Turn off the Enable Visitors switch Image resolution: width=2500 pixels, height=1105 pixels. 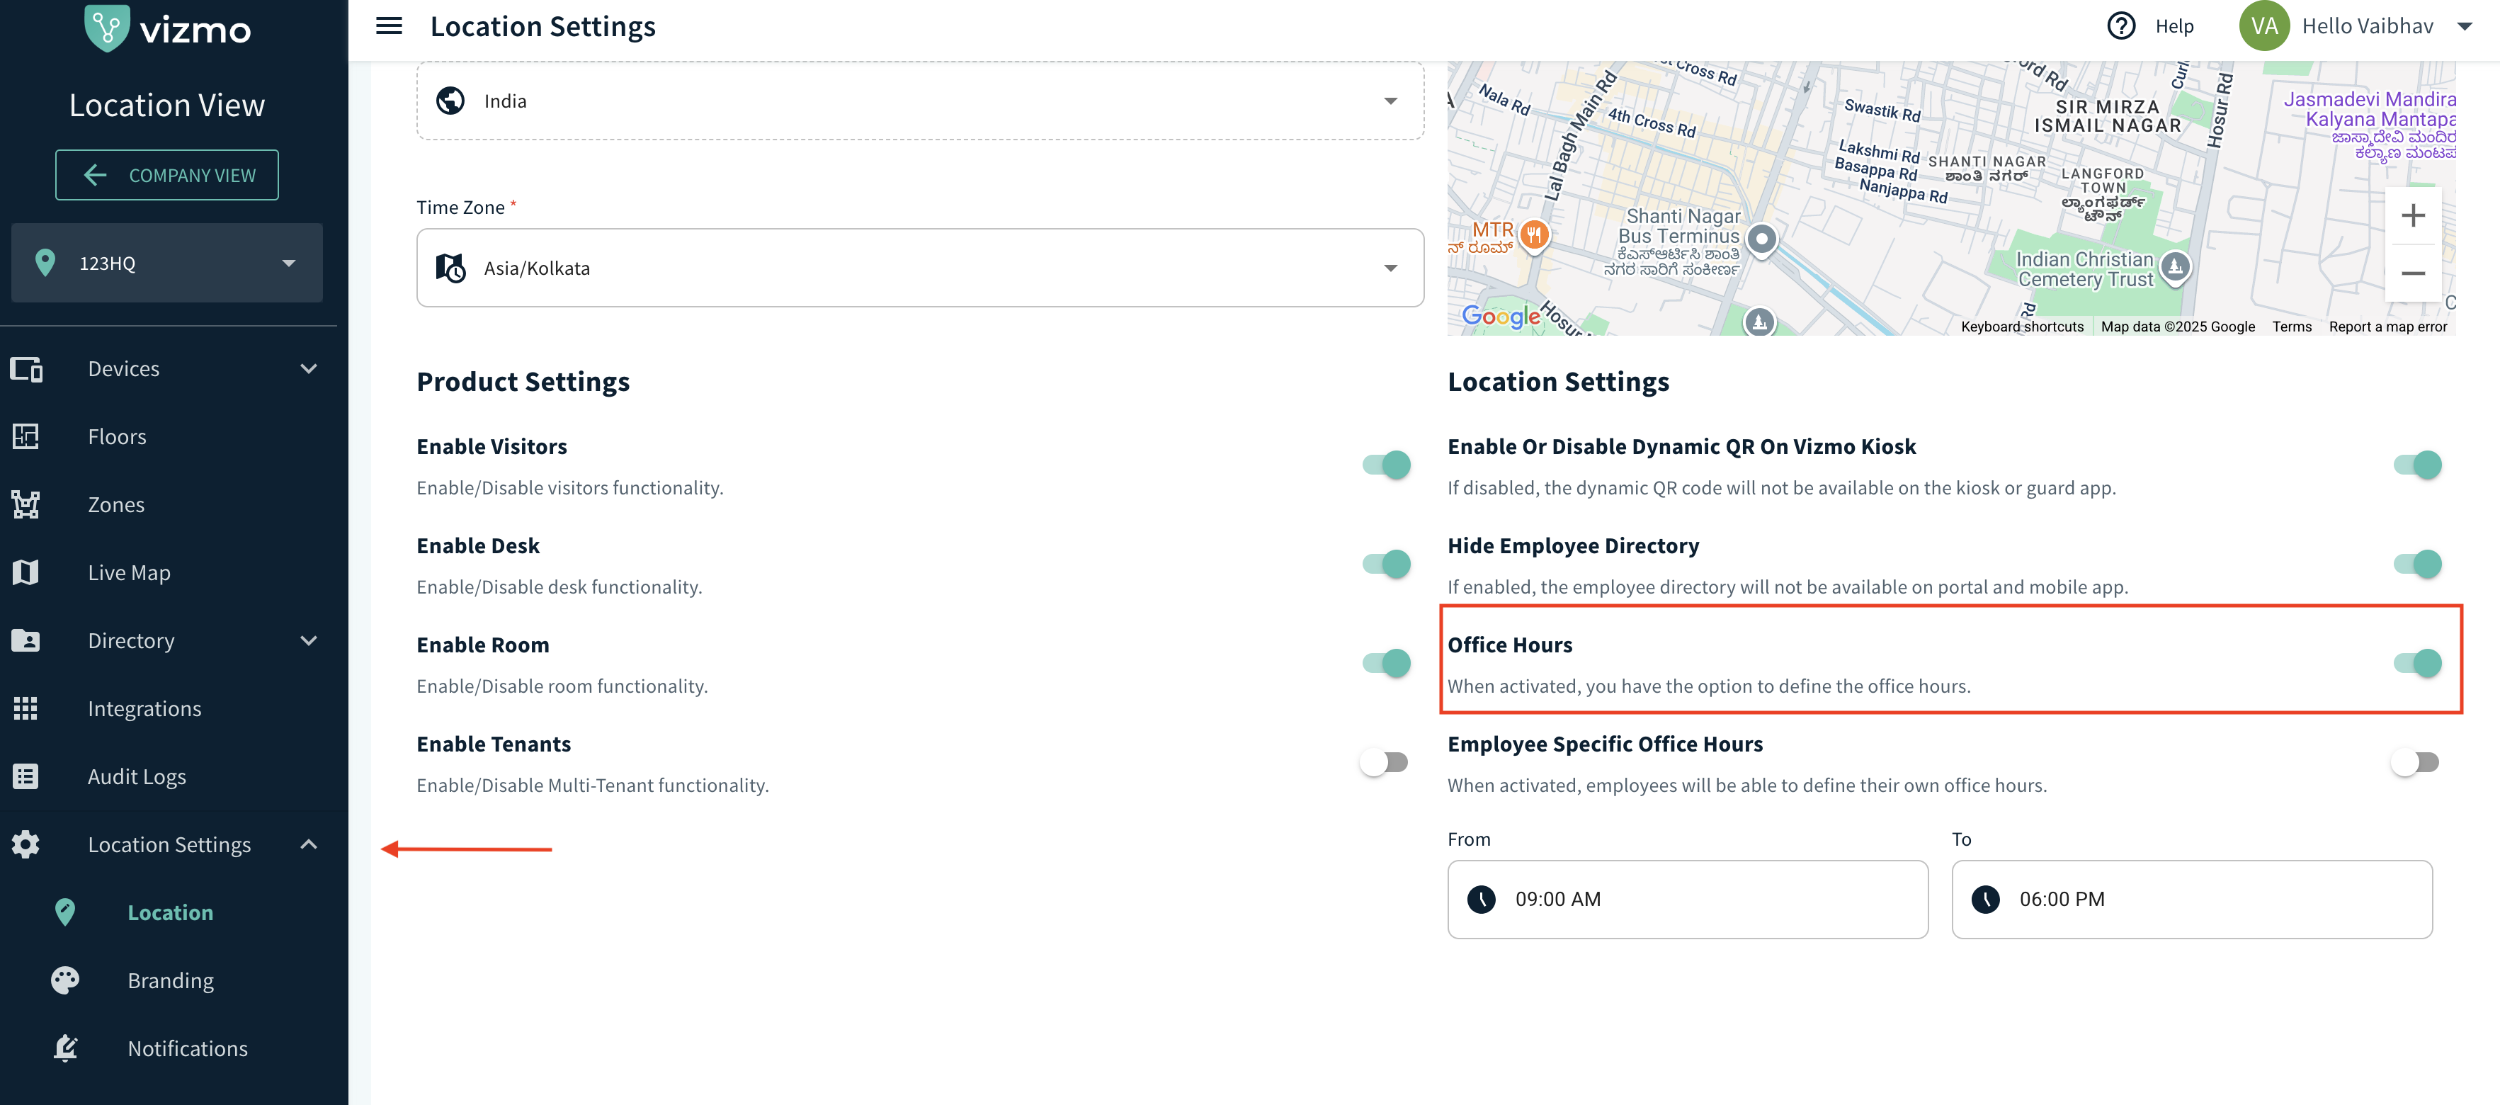tap(1385, 465)
